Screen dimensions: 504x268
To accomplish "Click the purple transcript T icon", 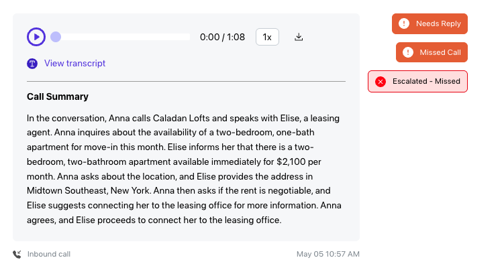I will point(32,64).
